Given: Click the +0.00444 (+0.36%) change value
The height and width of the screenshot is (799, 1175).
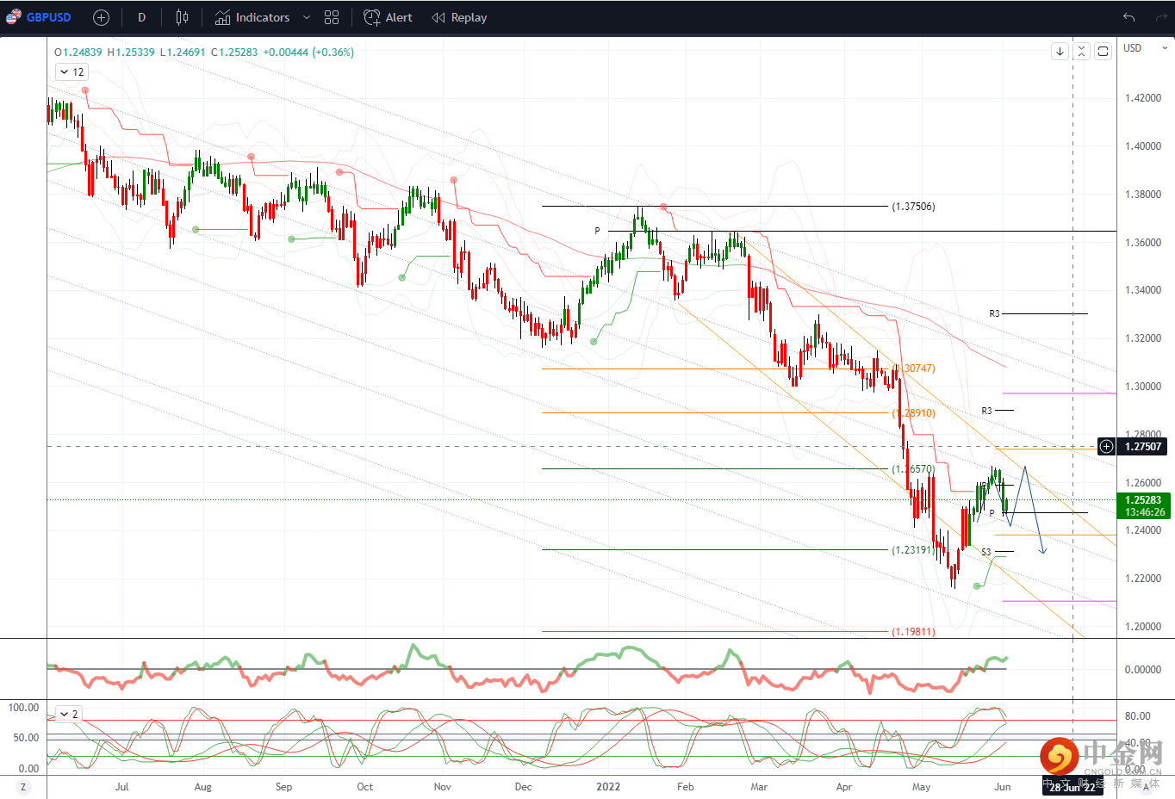Looking at the screenshot, I should tap(308, 53).
